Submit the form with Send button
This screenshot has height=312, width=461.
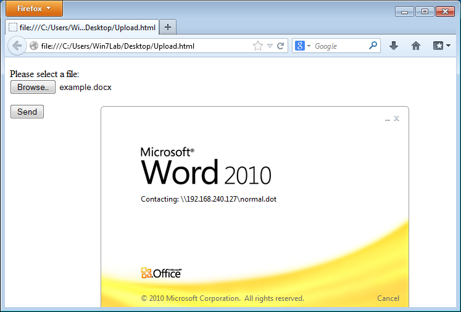click(27, 112)
